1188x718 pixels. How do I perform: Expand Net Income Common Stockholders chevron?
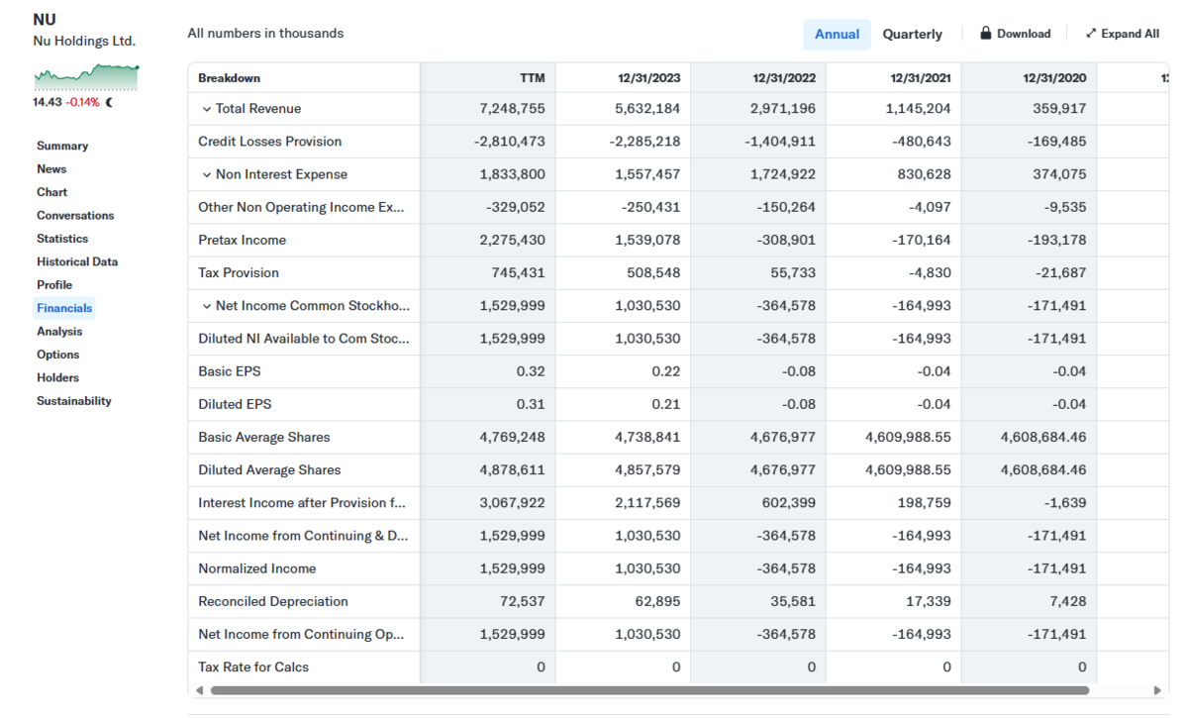coord(207,306)
